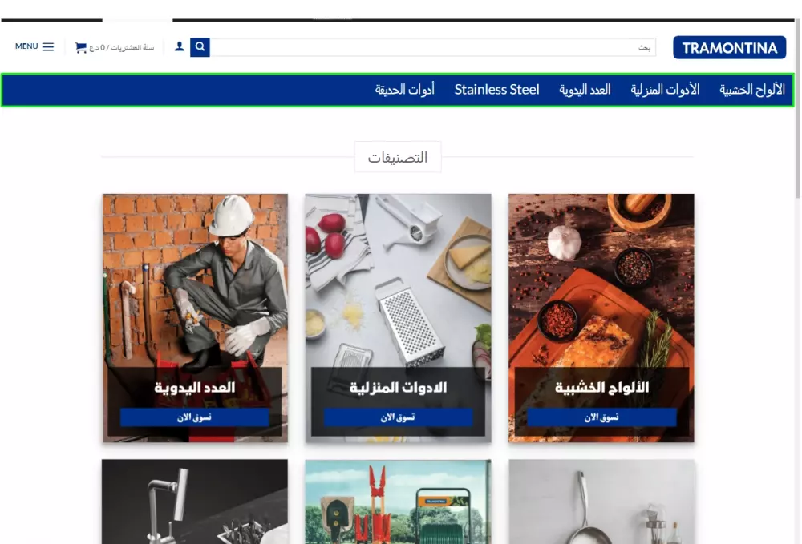Image resolution: width=802 pixels, height=544 pixels.
Task: Open the construction worker category image
Action: click(x=195, y=280)
